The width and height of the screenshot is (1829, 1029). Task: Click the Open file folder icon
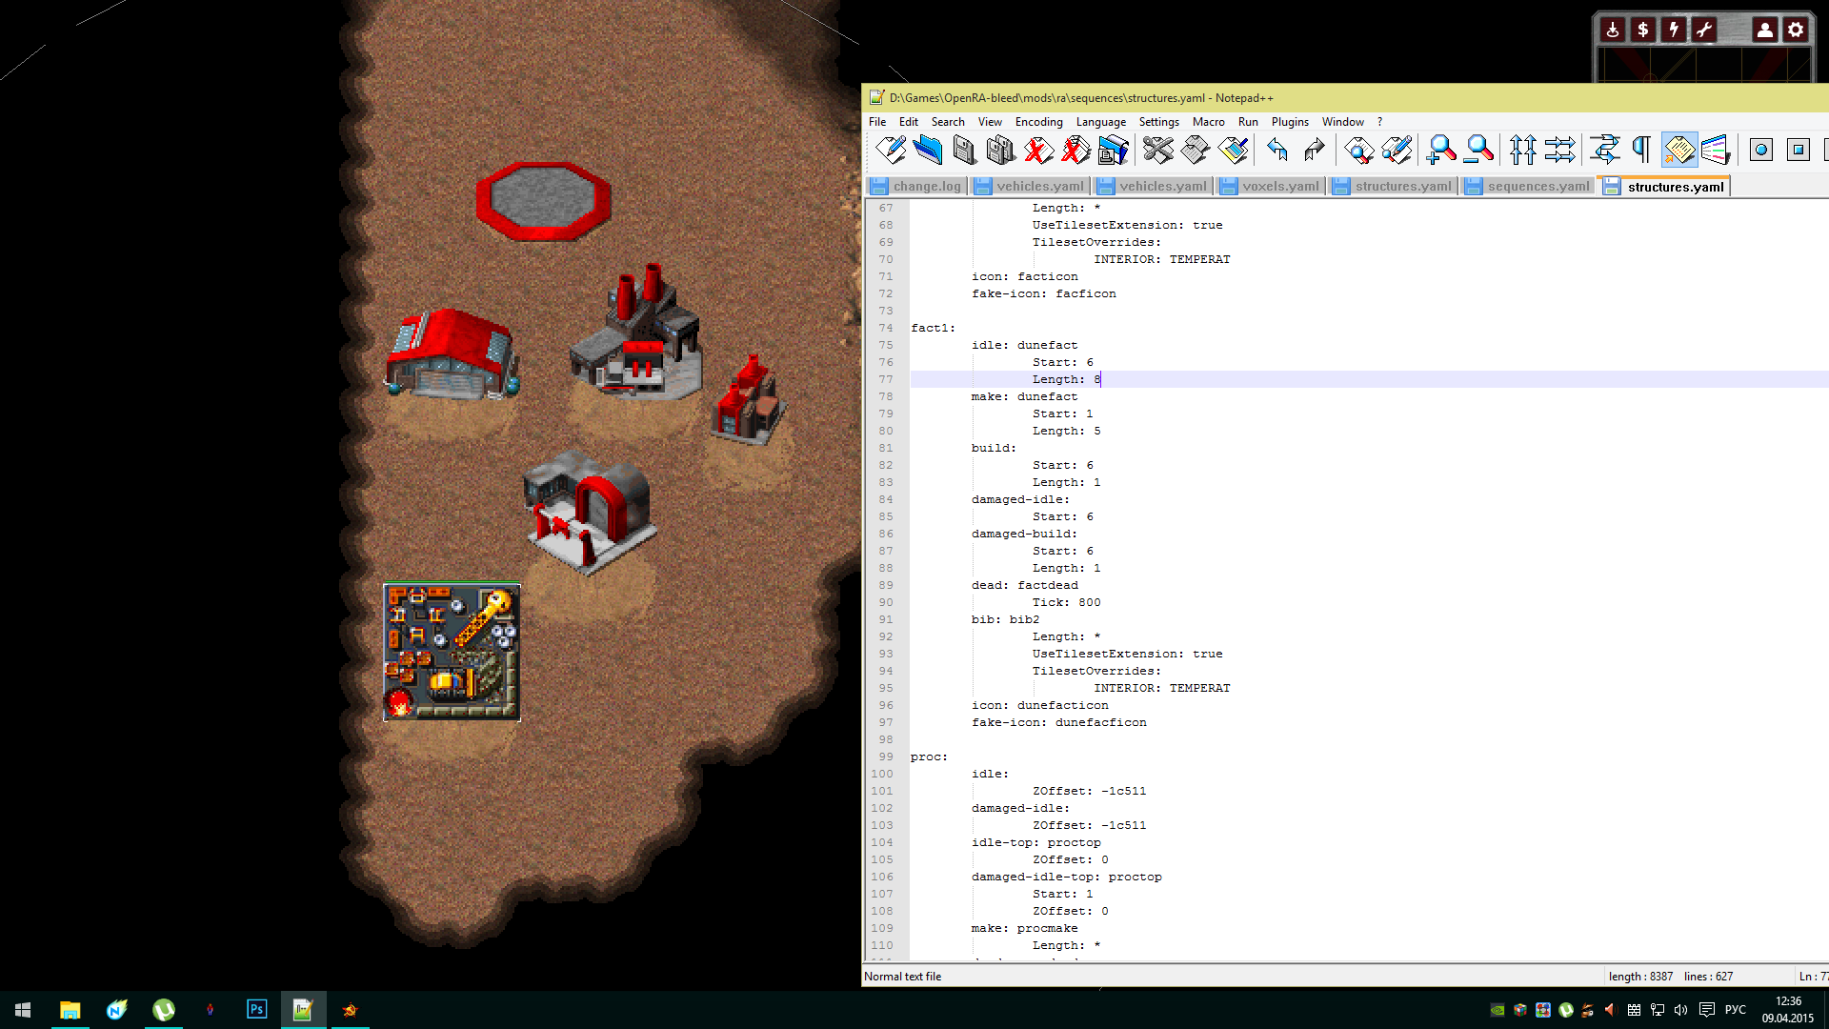coord(927,150)
